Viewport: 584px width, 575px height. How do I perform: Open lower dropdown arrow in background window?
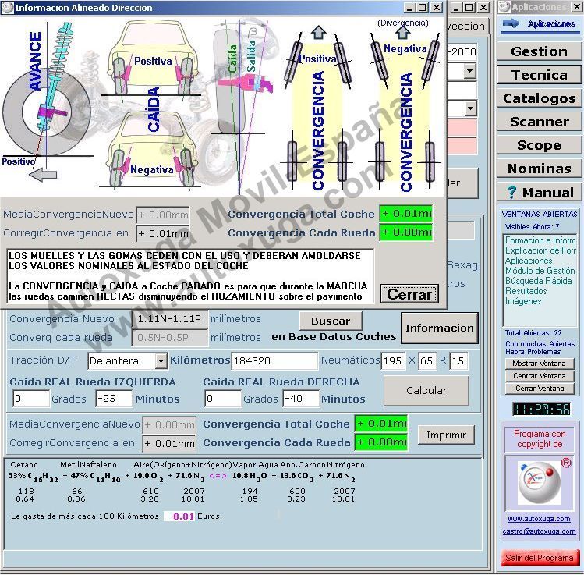[470, 108]
